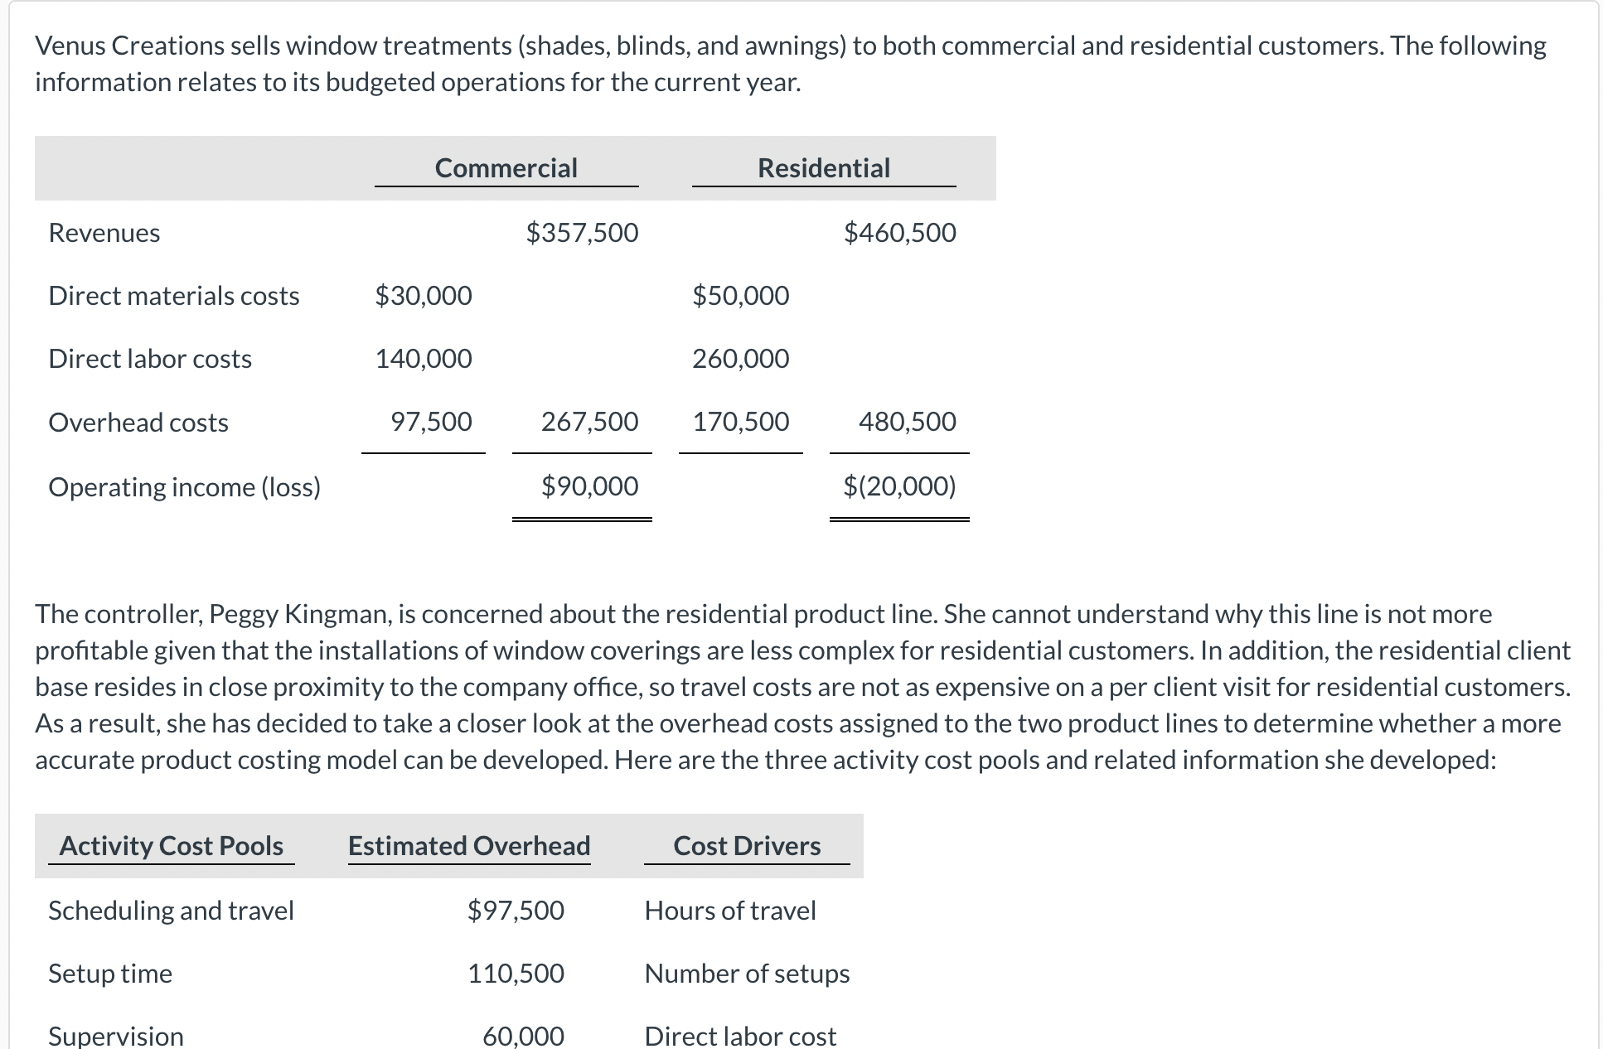The height and width of the screenshot is (1049, 1603).
Task: Select the Revenues row label
Action: [104, 233]
